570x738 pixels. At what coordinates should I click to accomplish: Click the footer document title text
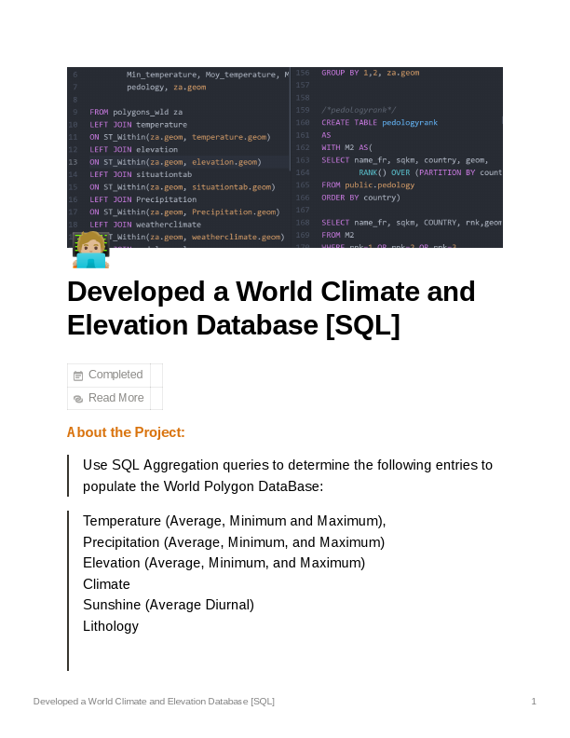point(154,702)
